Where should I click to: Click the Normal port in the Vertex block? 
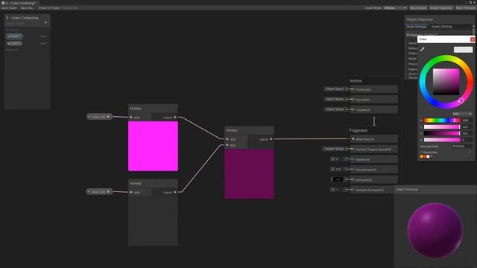point(353,99)
